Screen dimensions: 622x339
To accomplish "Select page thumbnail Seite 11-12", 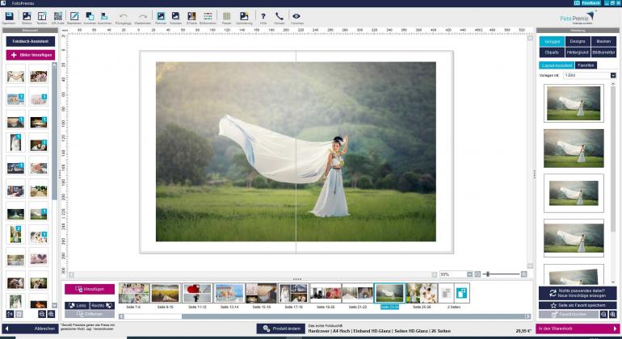I will [198, 294].
